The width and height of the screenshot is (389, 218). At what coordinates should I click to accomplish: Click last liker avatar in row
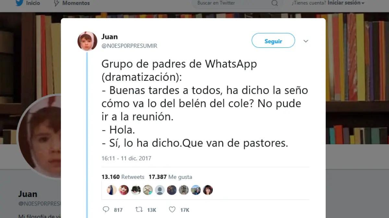208,190
